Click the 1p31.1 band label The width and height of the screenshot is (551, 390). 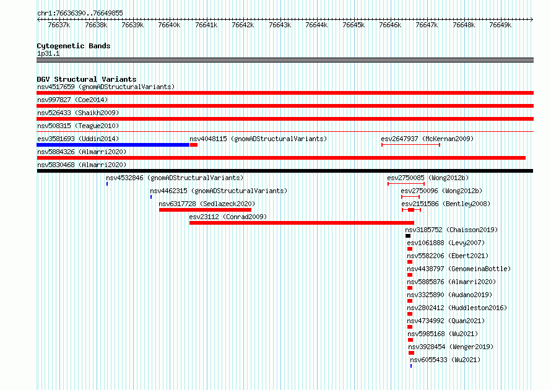click(x=48, y=53)
